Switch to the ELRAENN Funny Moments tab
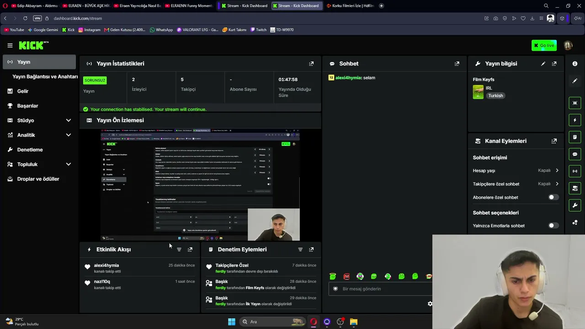Viewport: 585px width, 329px height. click(x=189, y=6)
